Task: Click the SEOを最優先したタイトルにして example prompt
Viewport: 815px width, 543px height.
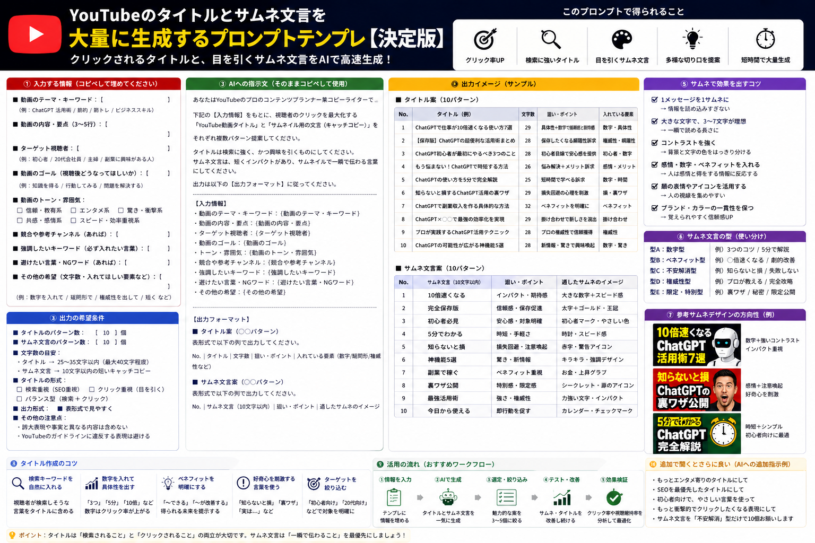Action: pyautogui.click(x=700, y=489)
